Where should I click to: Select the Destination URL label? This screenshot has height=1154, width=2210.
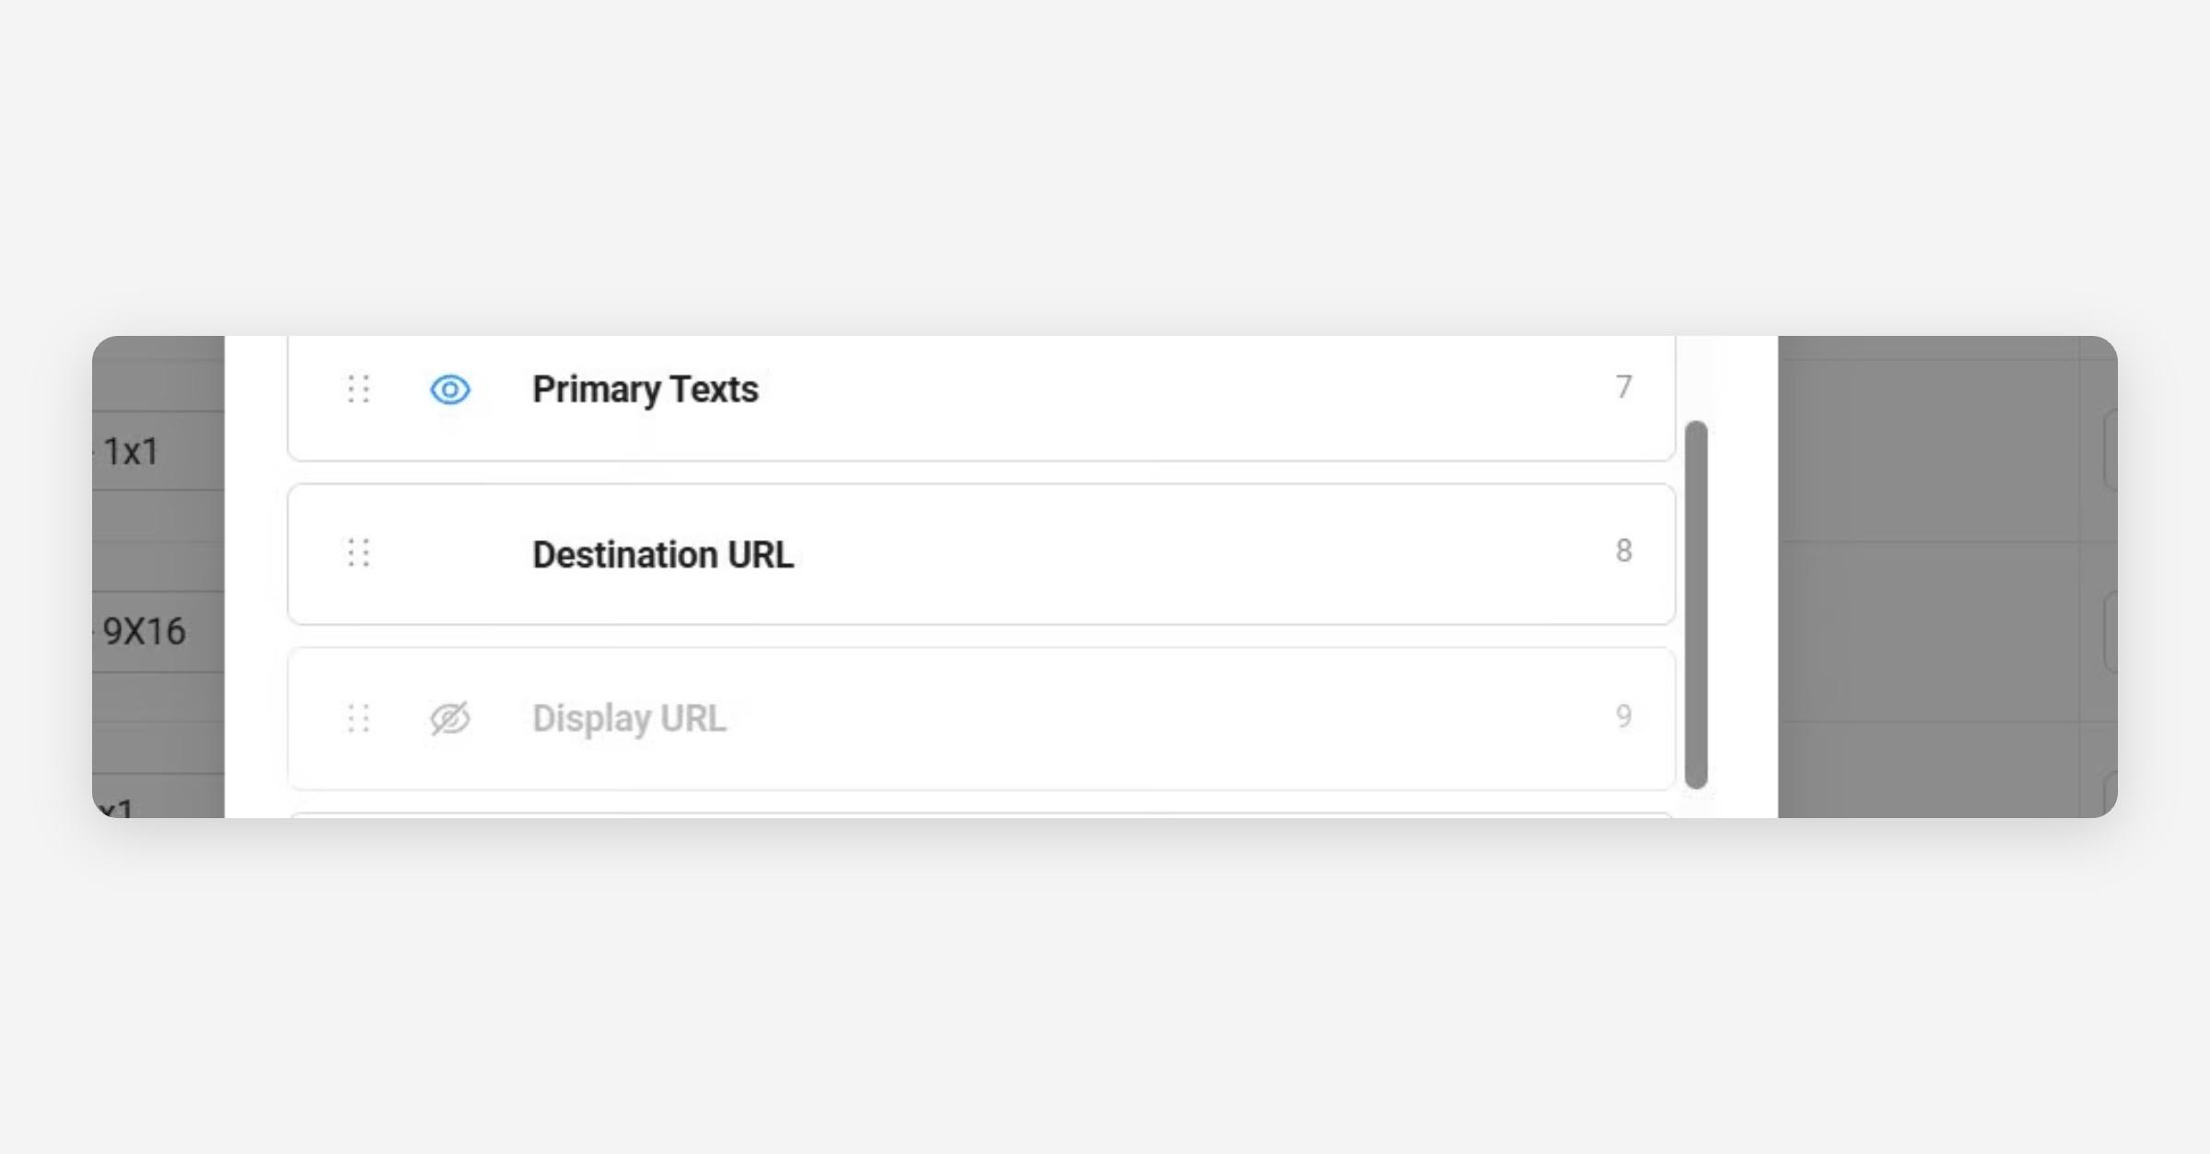click(x=662, y=555)
